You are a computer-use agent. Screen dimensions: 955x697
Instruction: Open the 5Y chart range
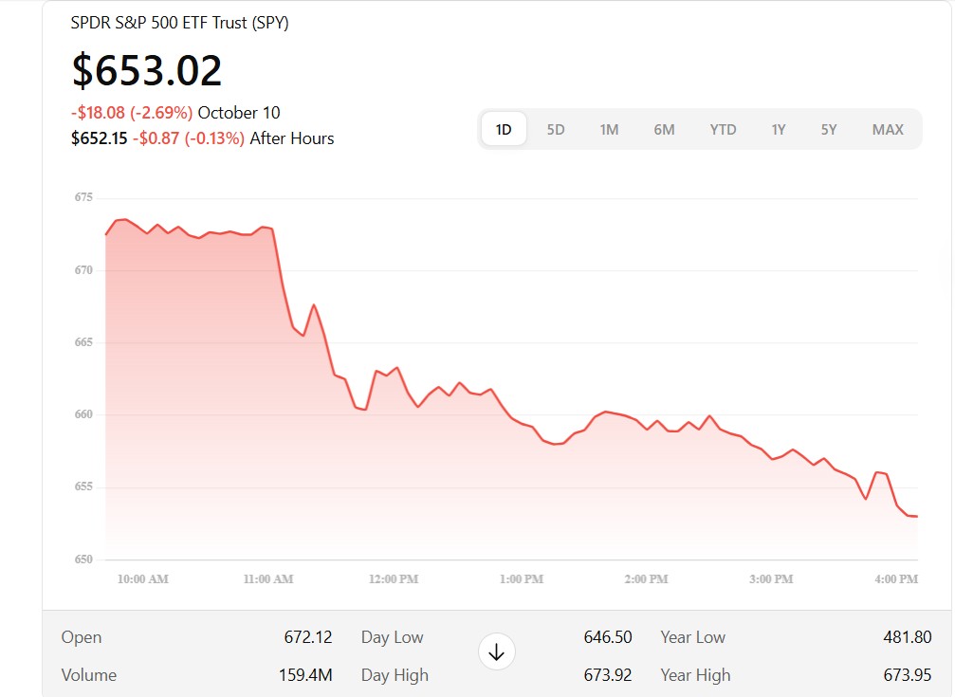click(829, 129)
